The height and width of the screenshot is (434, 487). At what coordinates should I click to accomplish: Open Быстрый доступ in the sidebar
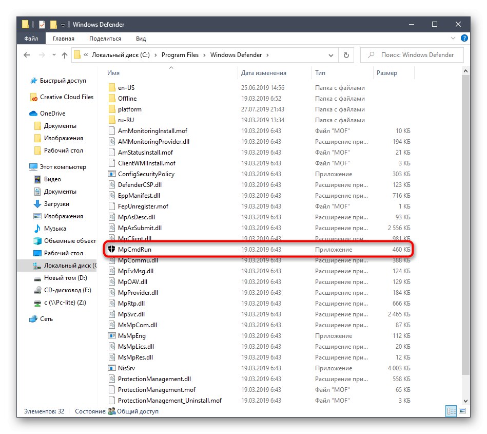(59, 81)
